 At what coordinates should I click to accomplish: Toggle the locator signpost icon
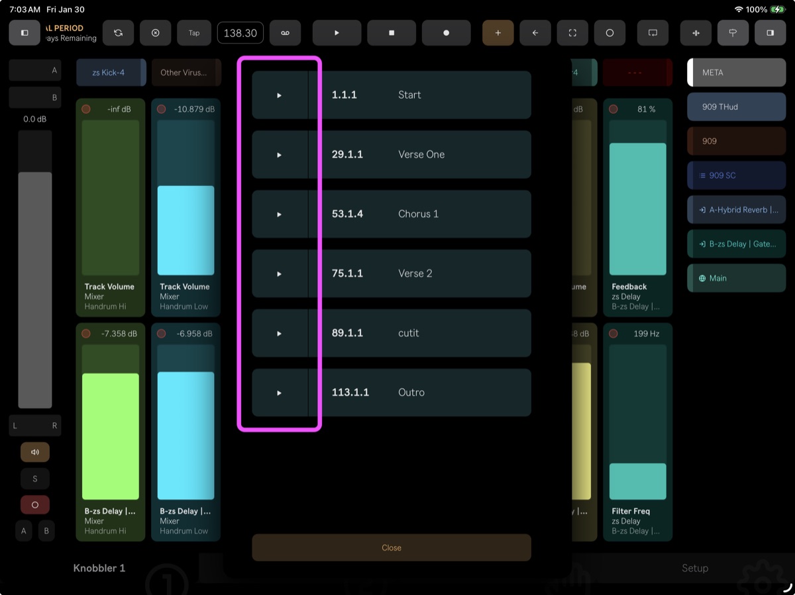[x=733, y=32]
